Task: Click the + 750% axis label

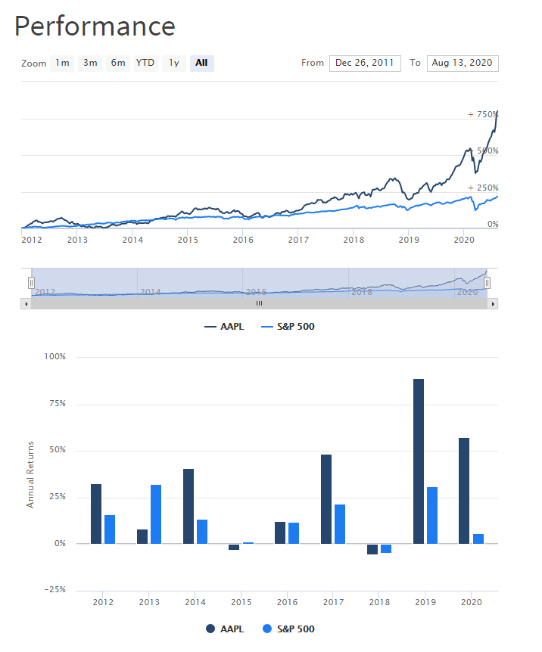Action: coord(483,114)
